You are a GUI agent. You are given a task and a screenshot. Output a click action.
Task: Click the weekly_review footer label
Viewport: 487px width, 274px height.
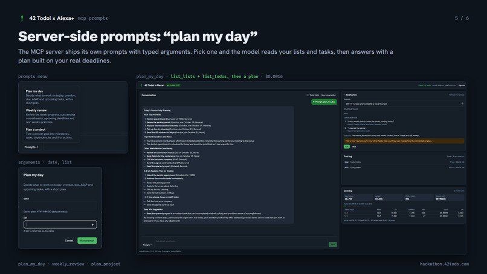68,264
